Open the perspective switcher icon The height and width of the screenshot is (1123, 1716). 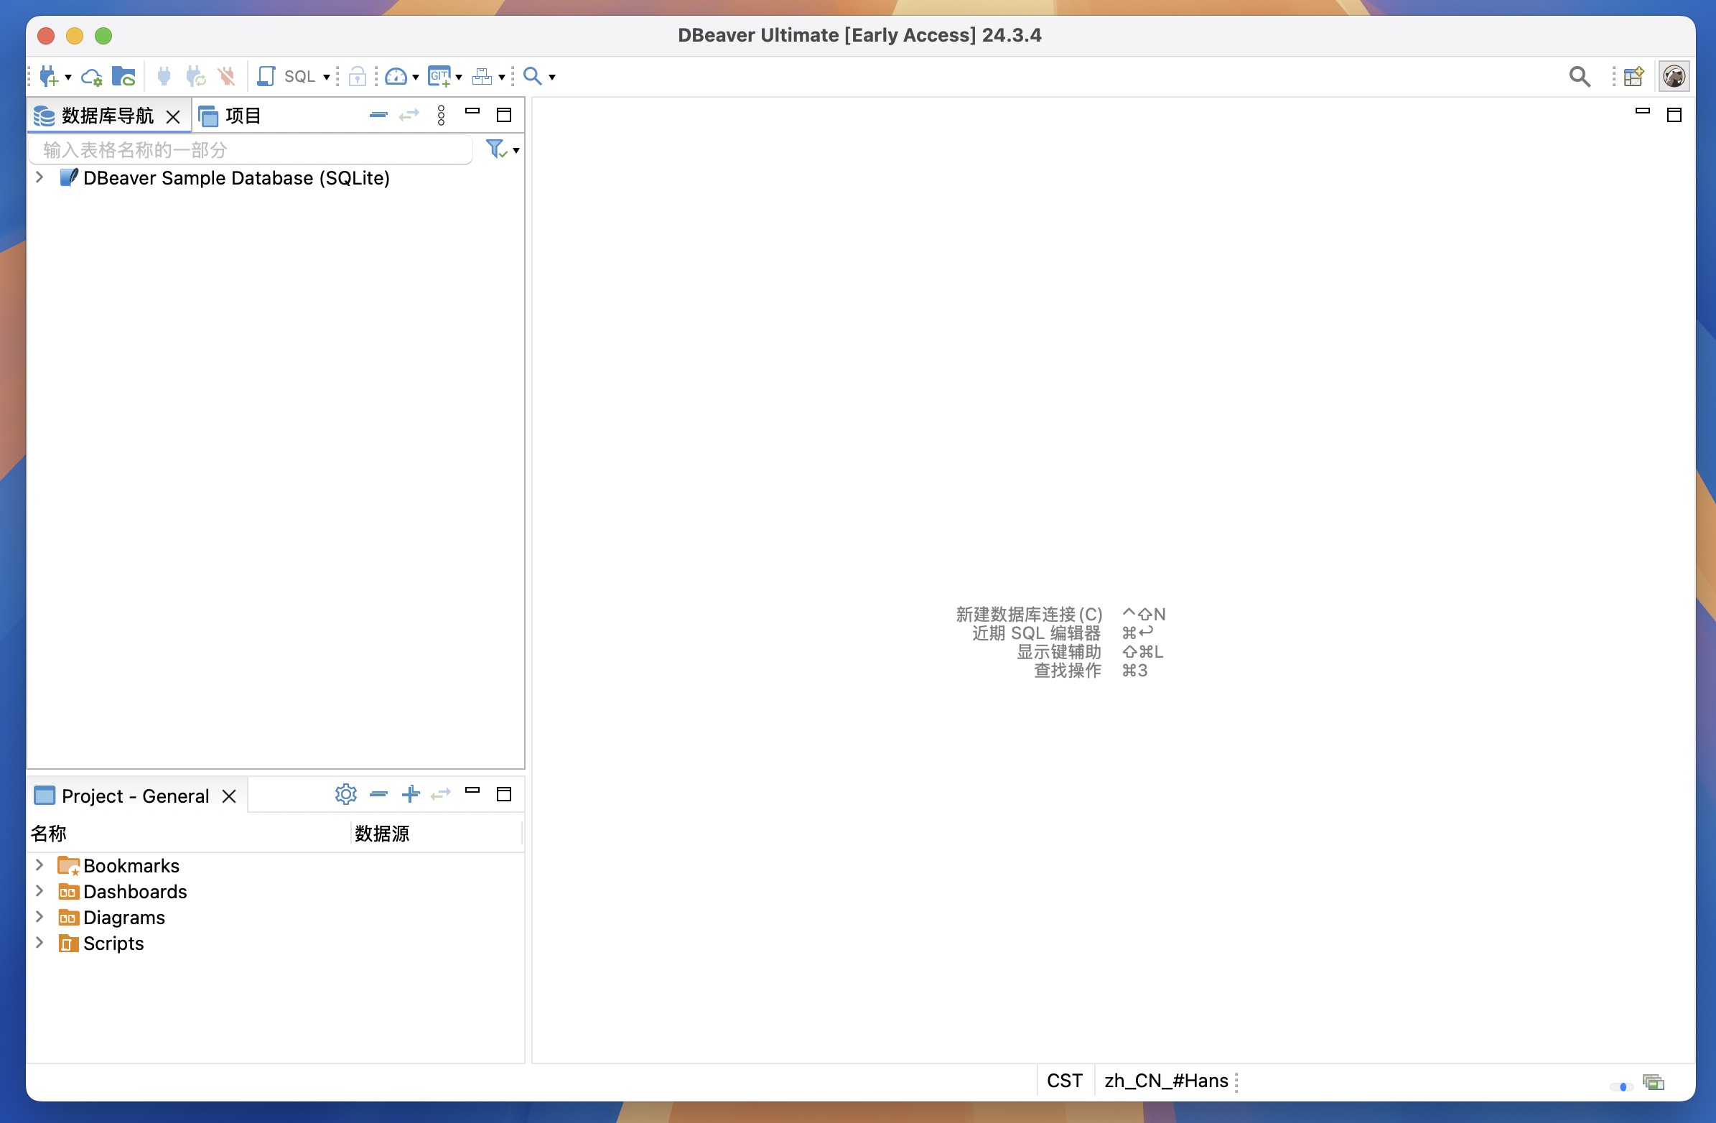click(x=1634, y=75)
